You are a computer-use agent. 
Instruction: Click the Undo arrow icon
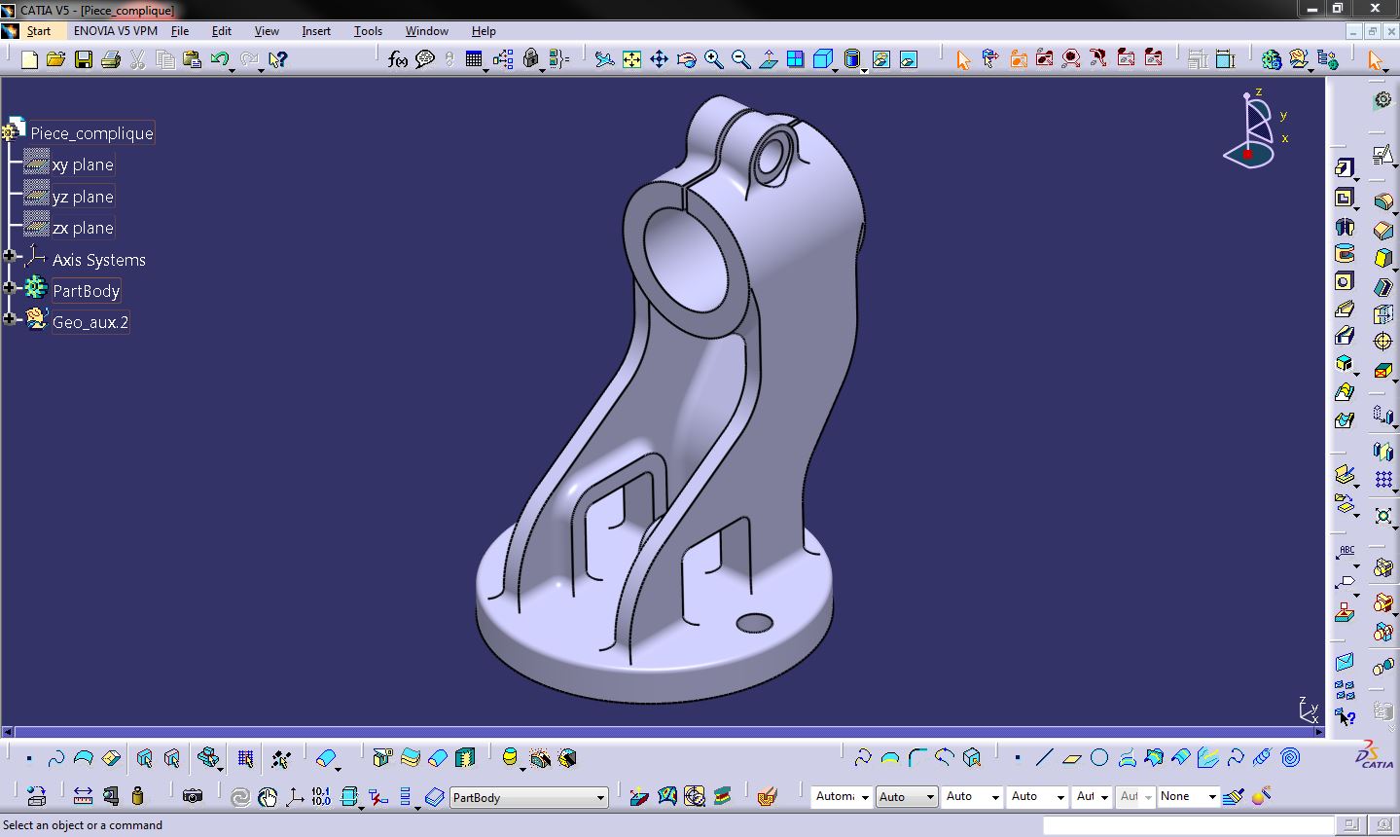220,59
